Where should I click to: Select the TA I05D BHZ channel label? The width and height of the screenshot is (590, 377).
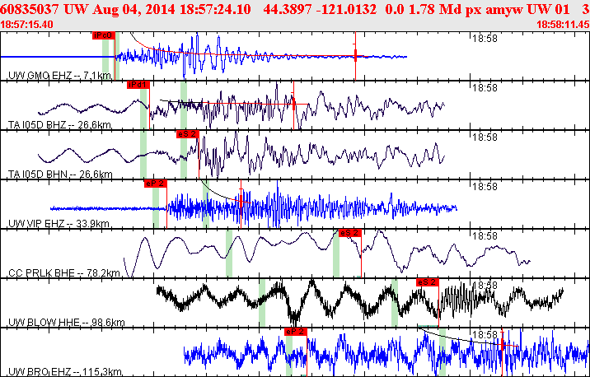coord(60,125)
